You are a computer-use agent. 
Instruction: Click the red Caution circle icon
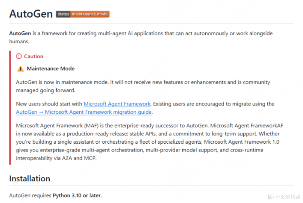[19, 56]
